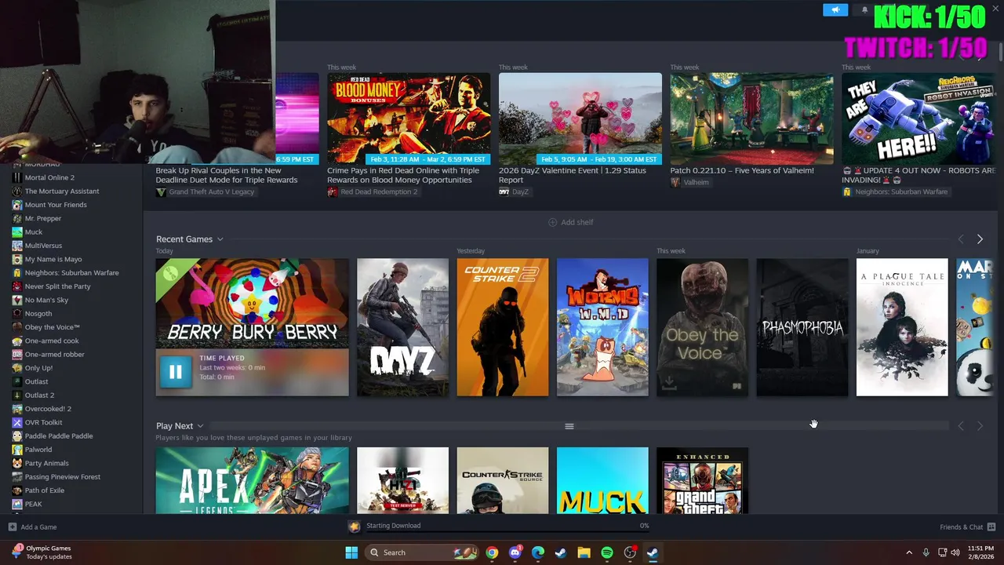Pause the Berry Bury Berry download
The height and width of the screenshot is (565, 1004).
(x=176, y=372)
